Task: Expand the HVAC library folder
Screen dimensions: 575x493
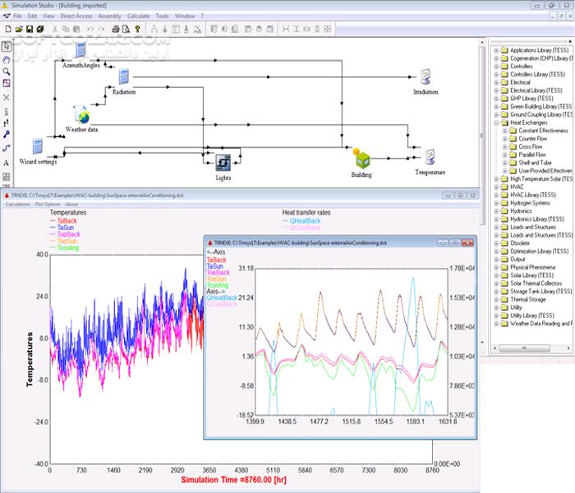Action: click(x=496, y=187)
